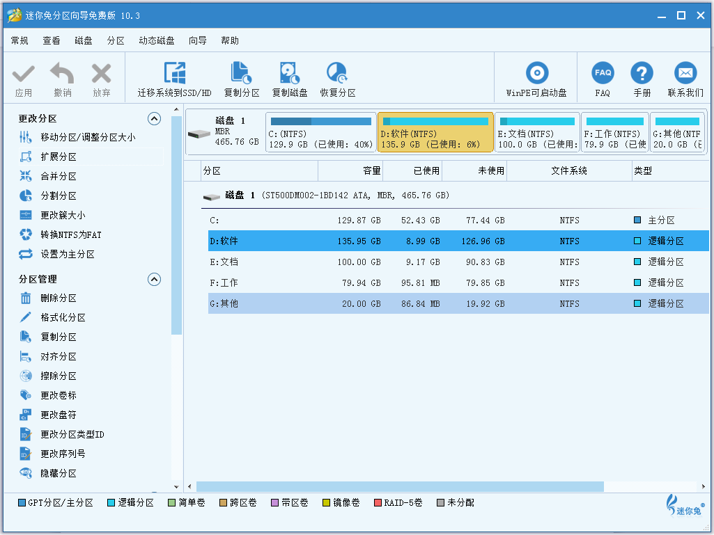Click the horizontal scrollbar under the partition list
This screenshot has height=535, width=714.
(x=400, y=487)
